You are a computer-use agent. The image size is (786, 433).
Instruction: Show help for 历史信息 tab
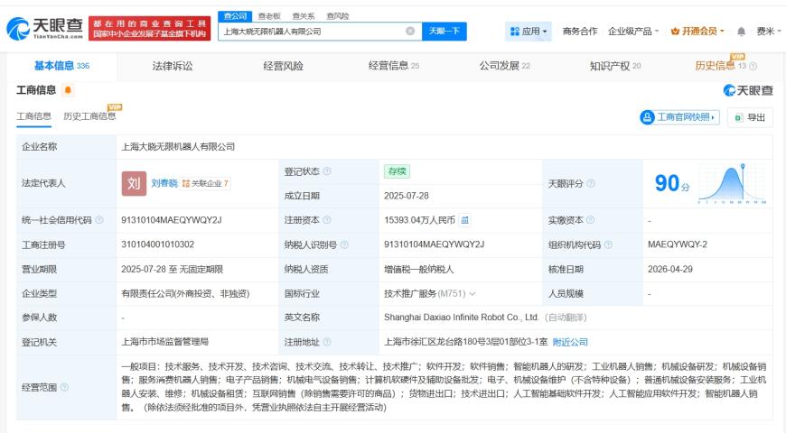(753, 66)
